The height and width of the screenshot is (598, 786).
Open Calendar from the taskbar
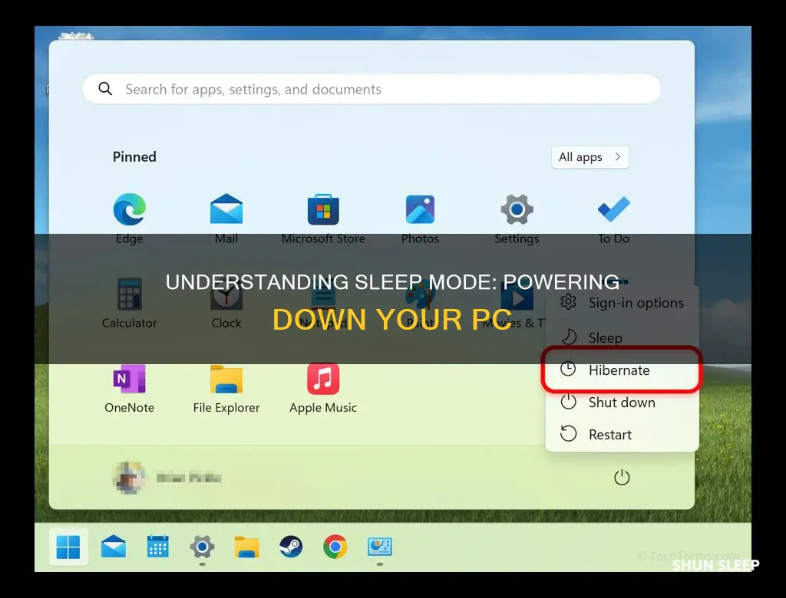pyautogui.click(x=158, y=547)
